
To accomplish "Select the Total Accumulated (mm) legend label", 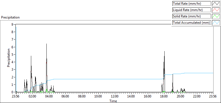I will coord(191,23).
